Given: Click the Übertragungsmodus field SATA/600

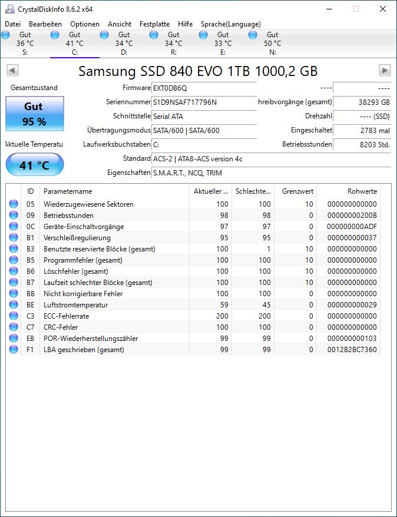Looking at the screenshot, I should tap(204, 131).
